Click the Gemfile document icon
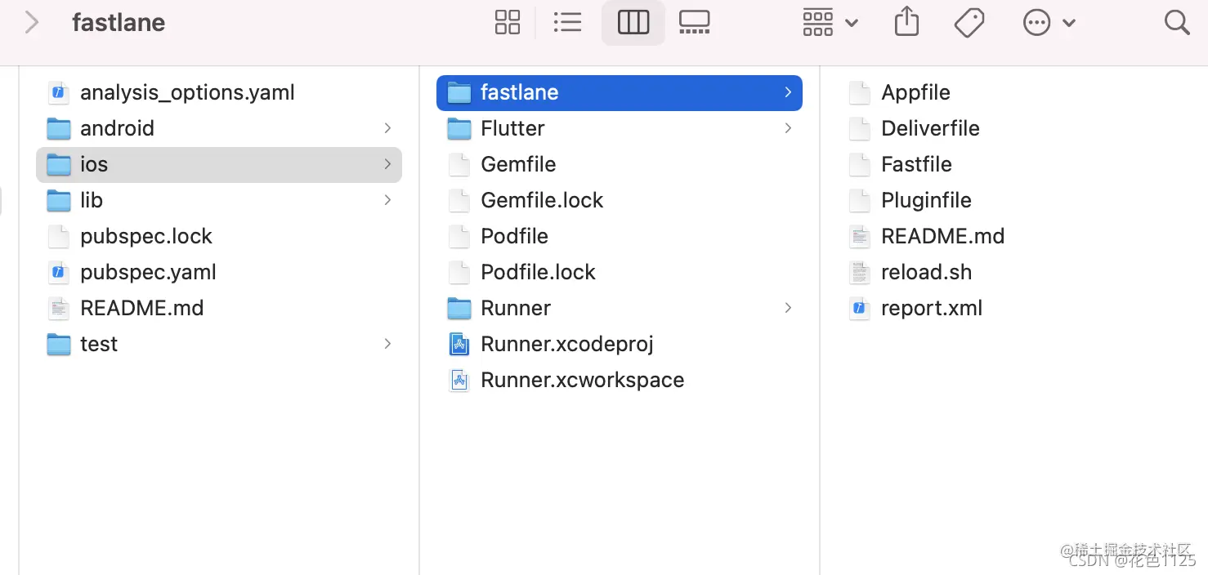1208x575 pixels. (459, 164)
